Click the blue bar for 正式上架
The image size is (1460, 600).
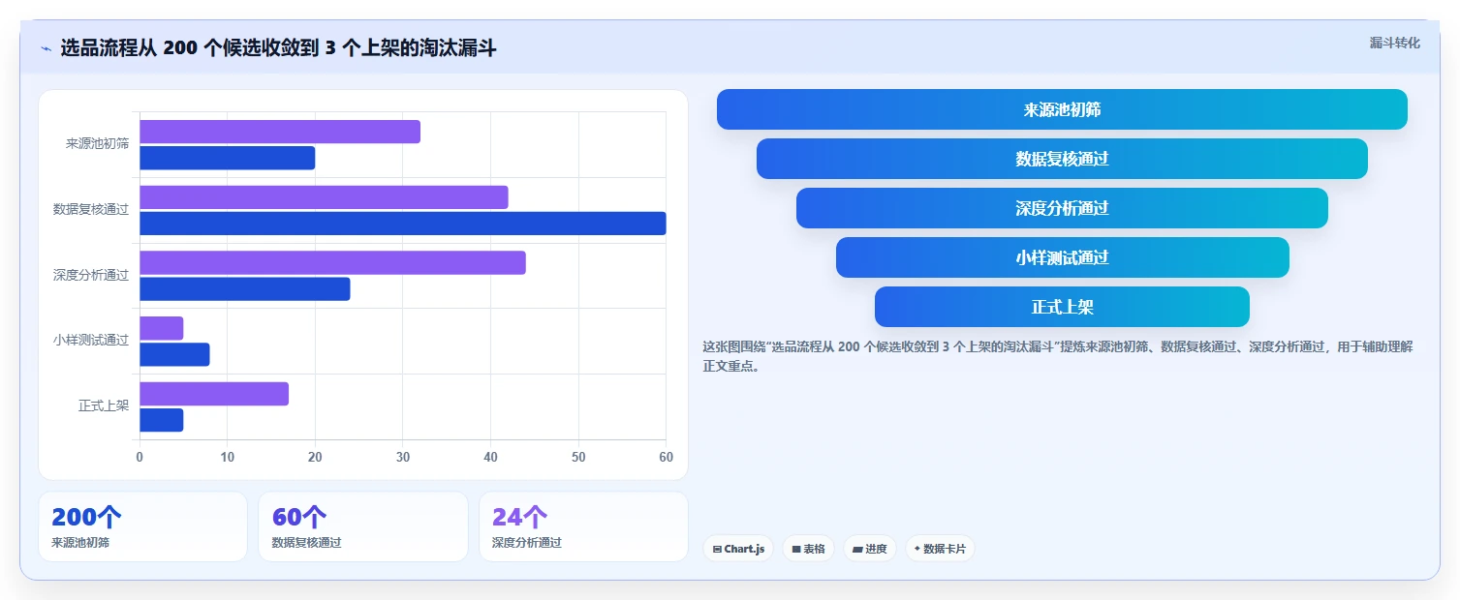(x=161, y=420)
